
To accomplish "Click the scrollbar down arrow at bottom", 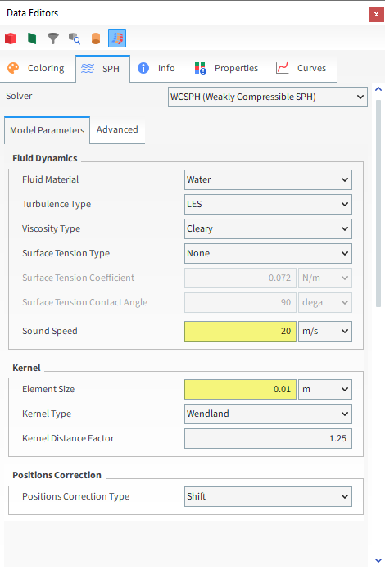I will [x=378, y=560].
